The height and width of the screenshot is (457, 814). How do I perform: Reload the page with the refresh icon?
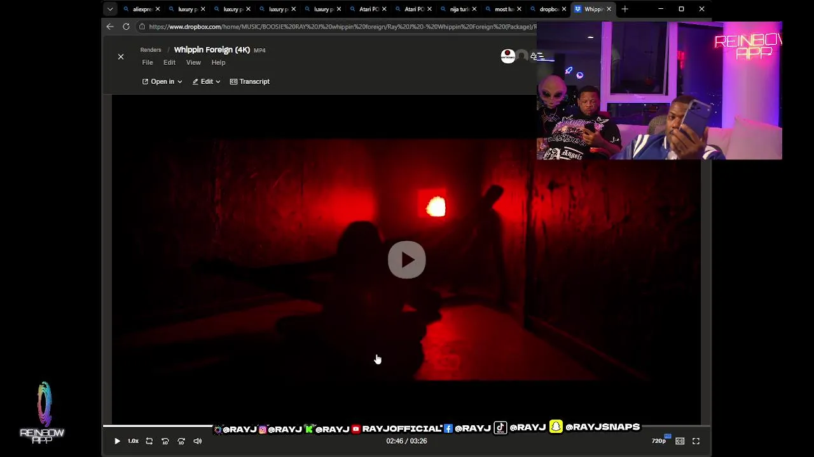point(126,27)
